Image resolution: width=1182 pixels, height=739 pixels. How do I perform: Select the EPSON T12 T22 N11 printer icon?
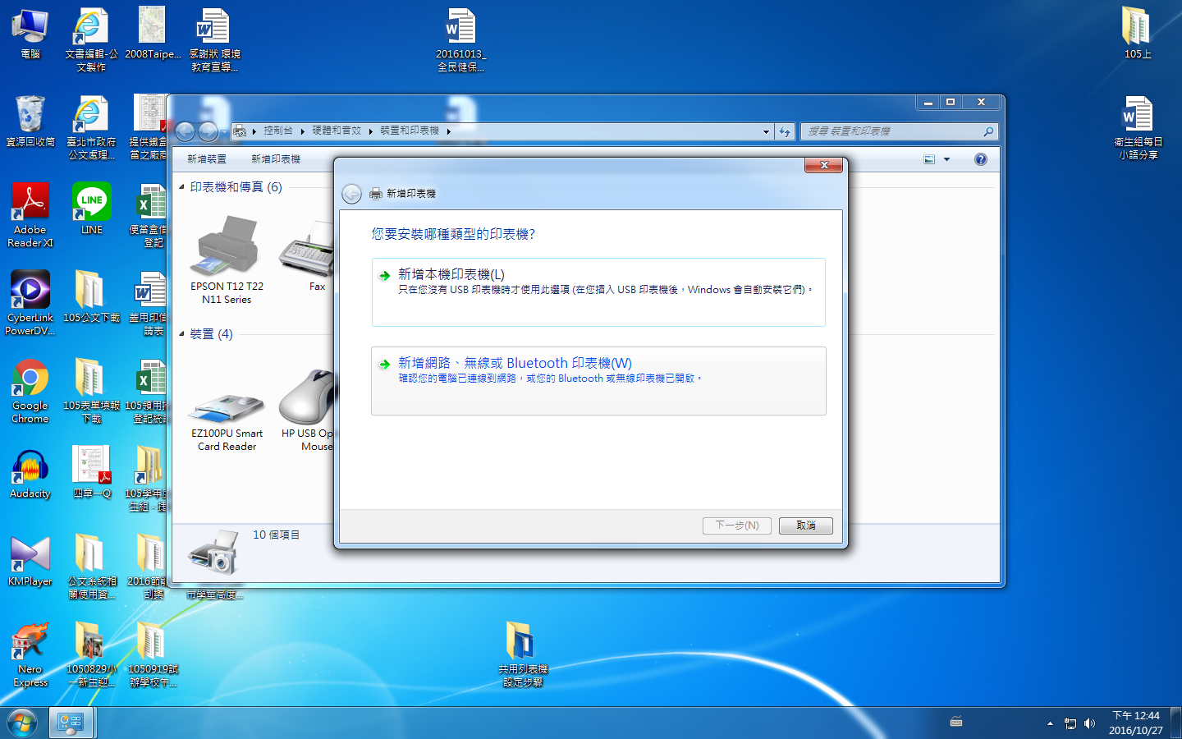click(227, 246)
